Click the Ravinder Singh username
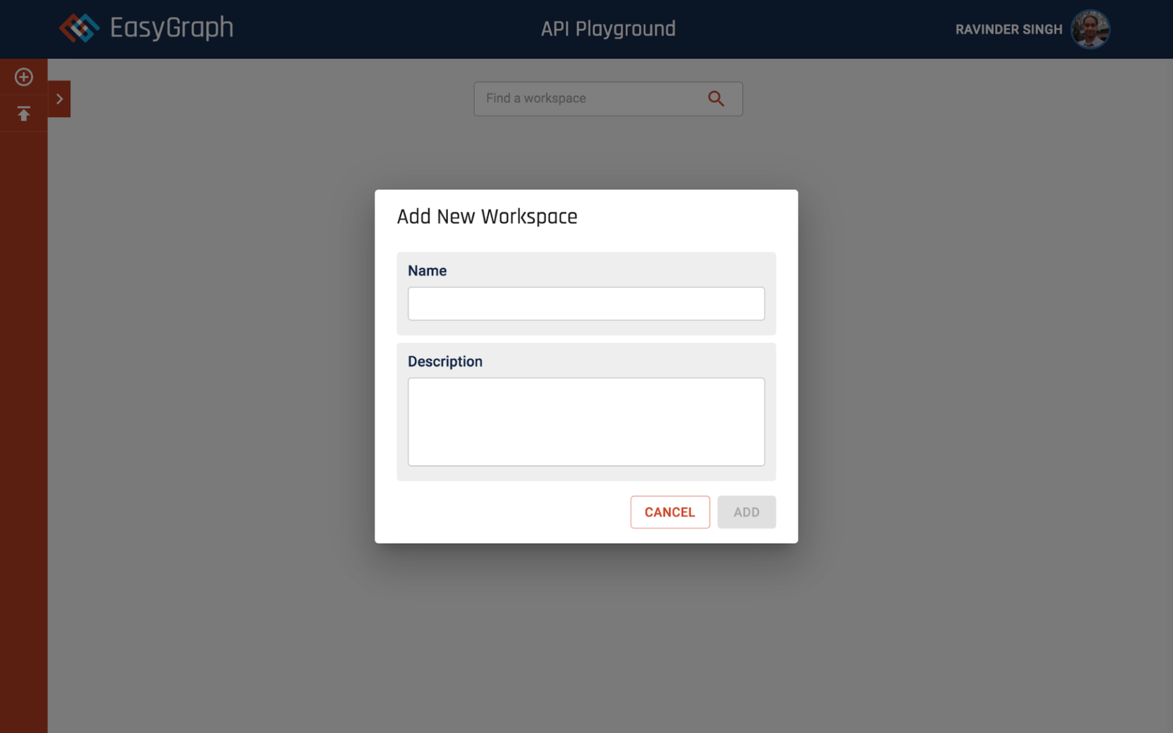 tap(1009, 29)
